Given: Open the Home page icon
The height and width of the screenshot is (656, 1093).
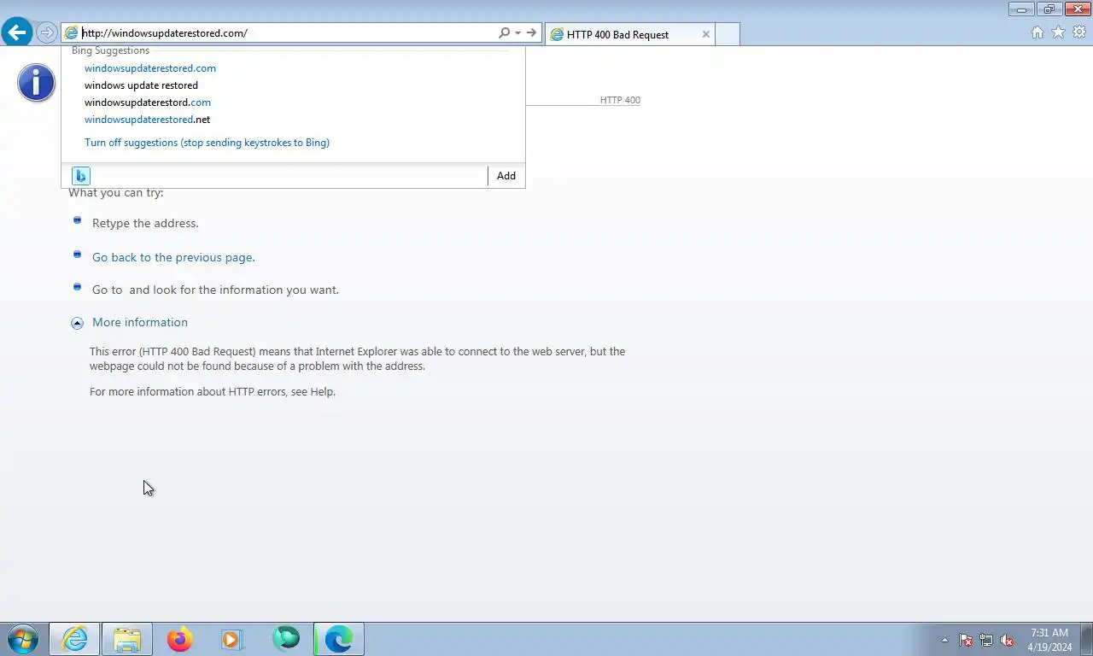Looking at the screenshot, I should tap(1037, 32).
